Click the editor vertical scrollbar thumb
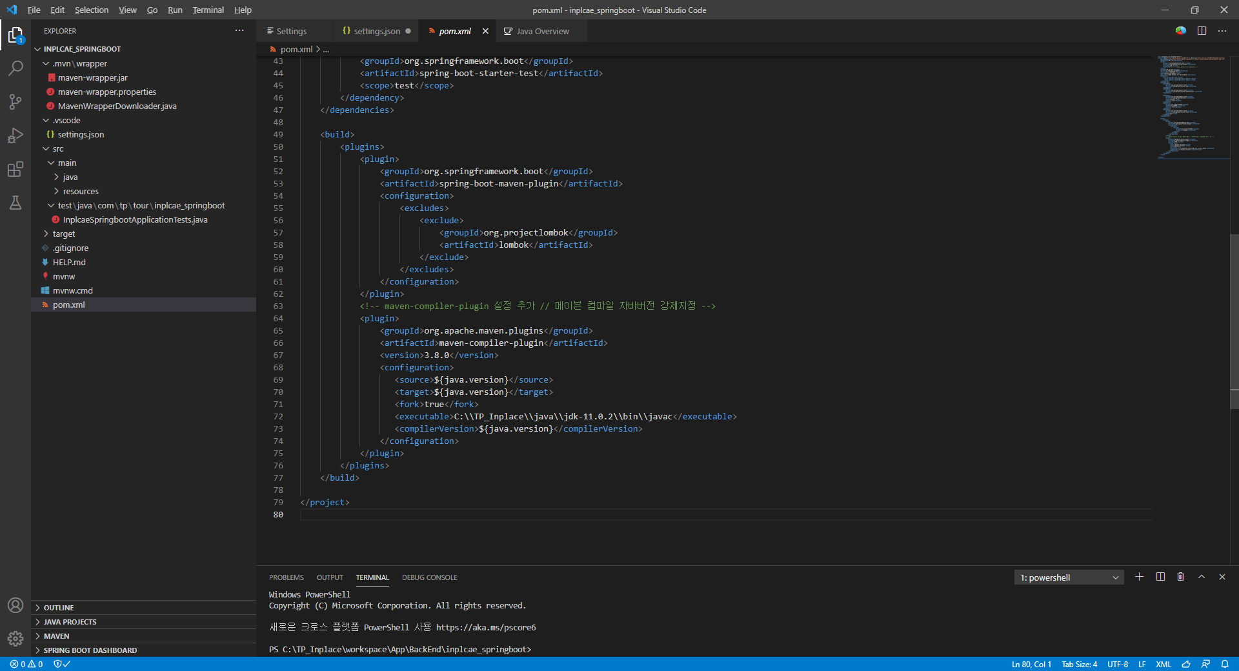1239x671 pixels. pos(1234,321)
